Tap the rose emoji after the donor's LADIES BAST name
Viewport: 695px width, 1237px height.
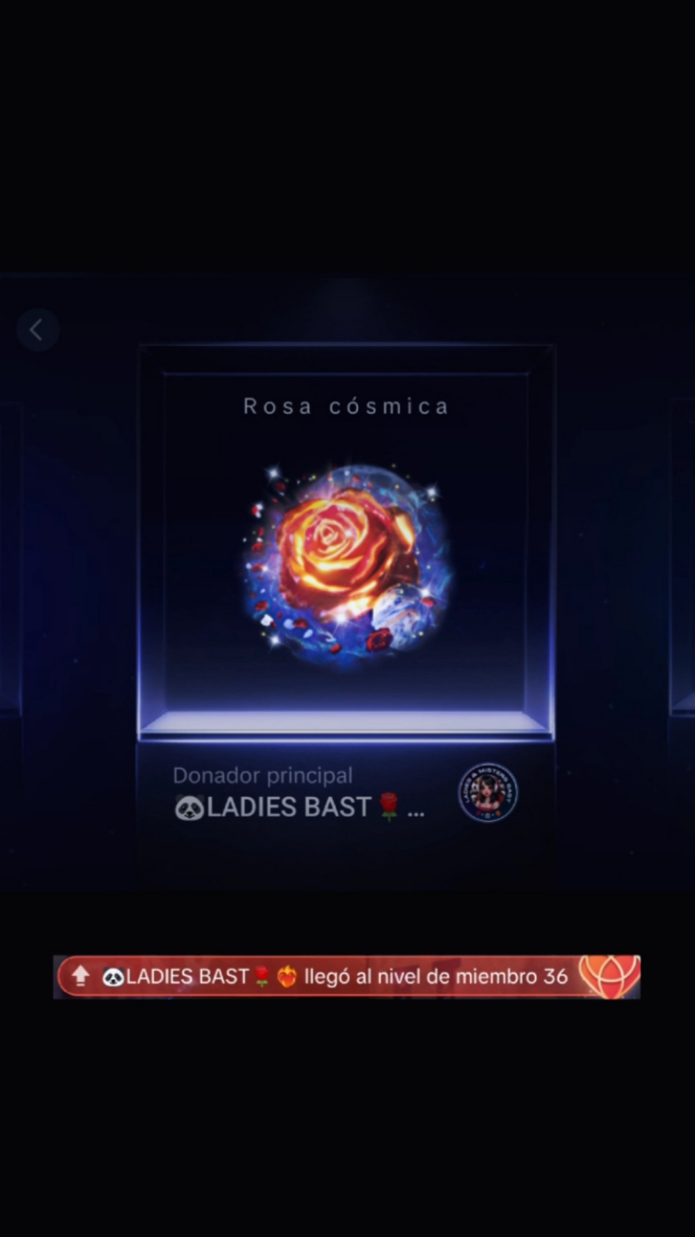388,807
